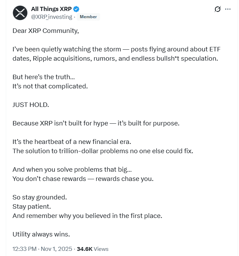Click the "Utility always wins." closing line

click(41, 234)
